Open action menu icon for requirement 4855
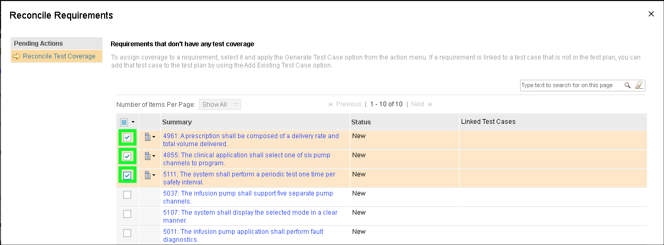This screenshot has height=245, width=664. click(149, 156)
